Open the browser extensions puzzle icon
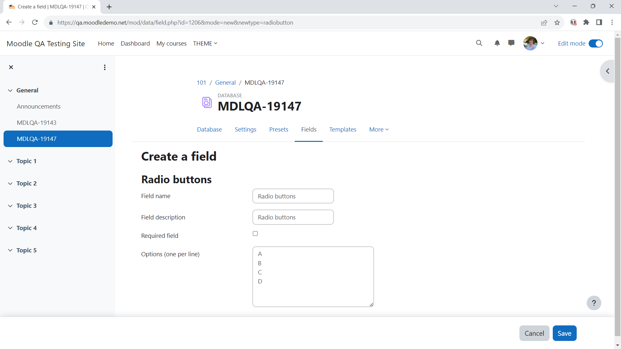 [x=586, y=22]
